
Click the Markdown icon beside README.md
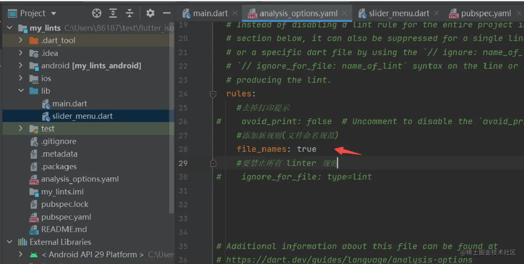click(x=34, y=230)
